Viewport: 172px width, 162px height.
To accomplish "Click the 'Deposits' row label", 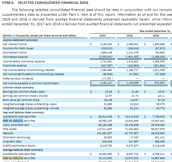I will (8, 133).
